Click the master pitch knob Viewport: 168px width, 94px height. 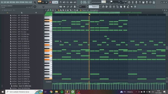pos(35,7)
